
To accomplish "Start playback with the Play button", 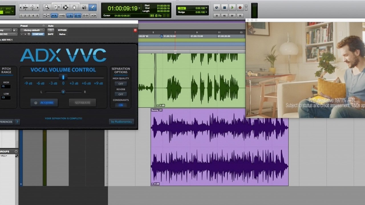I will pos(232,8).
